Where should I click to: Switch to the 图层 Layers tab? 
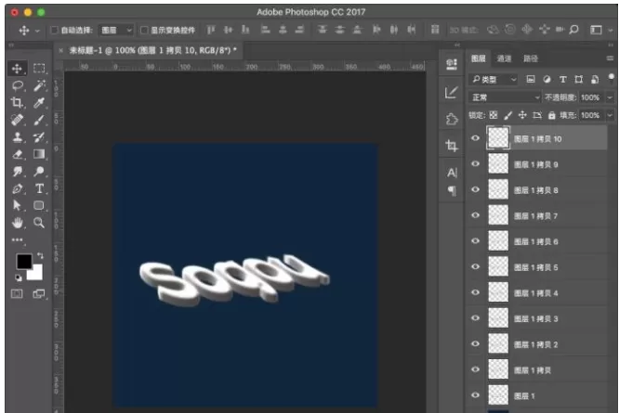(479, 58)
